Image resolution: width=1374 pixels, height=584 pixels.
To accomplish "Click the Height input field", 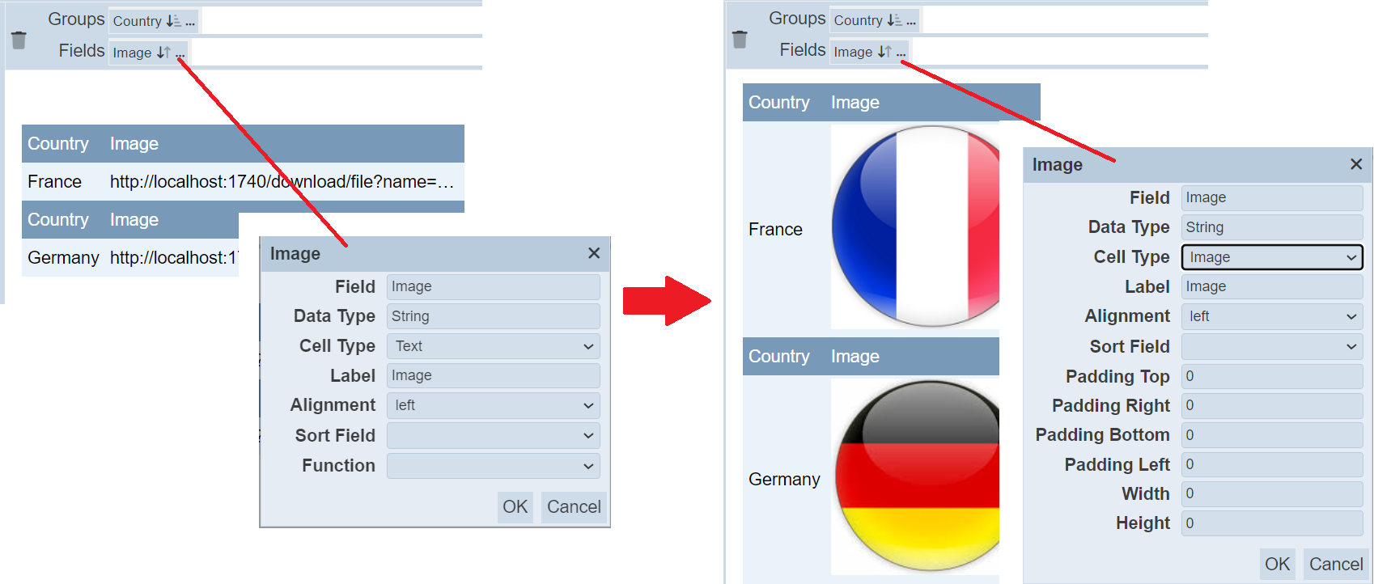I will (1271, 523).
